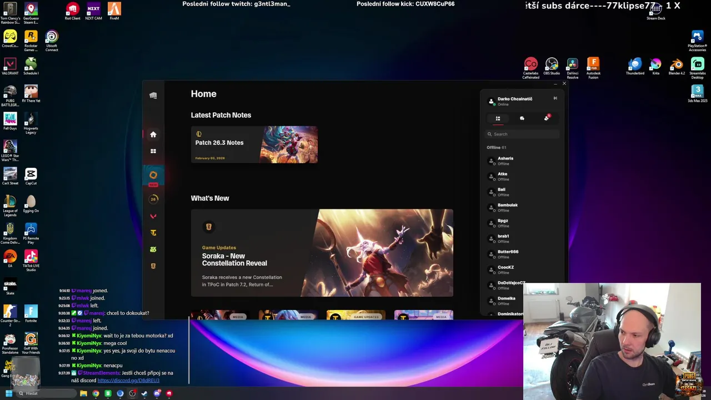Open the OBS Studio desktop shortcut
711x400 pixels.
pyautogui.click(x=552, y=67)
